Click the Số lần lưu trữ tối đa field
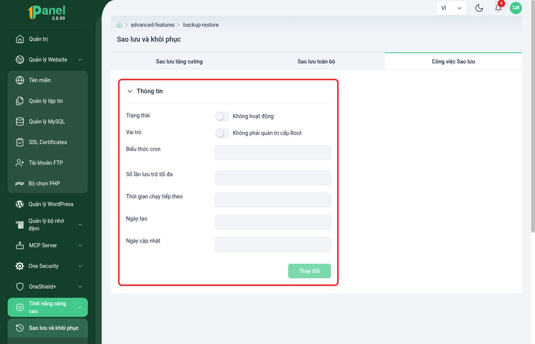 point(273,178)
